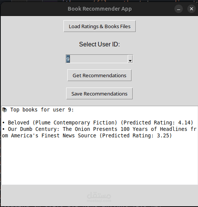Click the books emoji icon in results
198x207 pixels.
5,110
